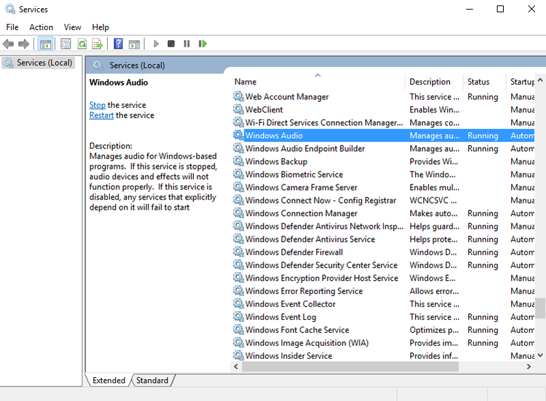Switch to the Standard tab
Image resolution: width=546 pixels, height=401 pixels.
[152, 381]
